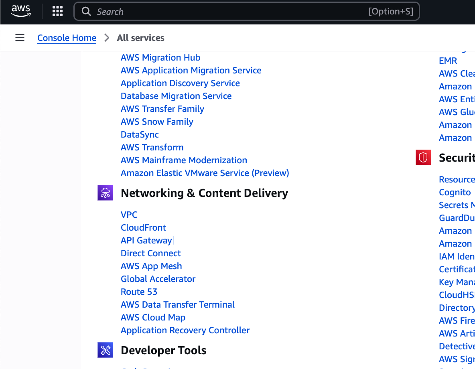Open the services grid menu icon
Screen dimensions: 475x369
58,11
